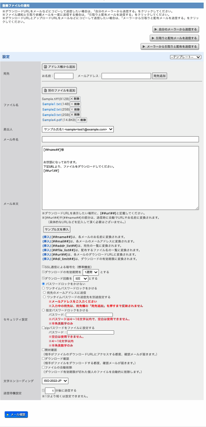The image size is (206, 427).
Task: Select ワンタイムパスワードロックをかける radio button
Action: tap(43, 288)
